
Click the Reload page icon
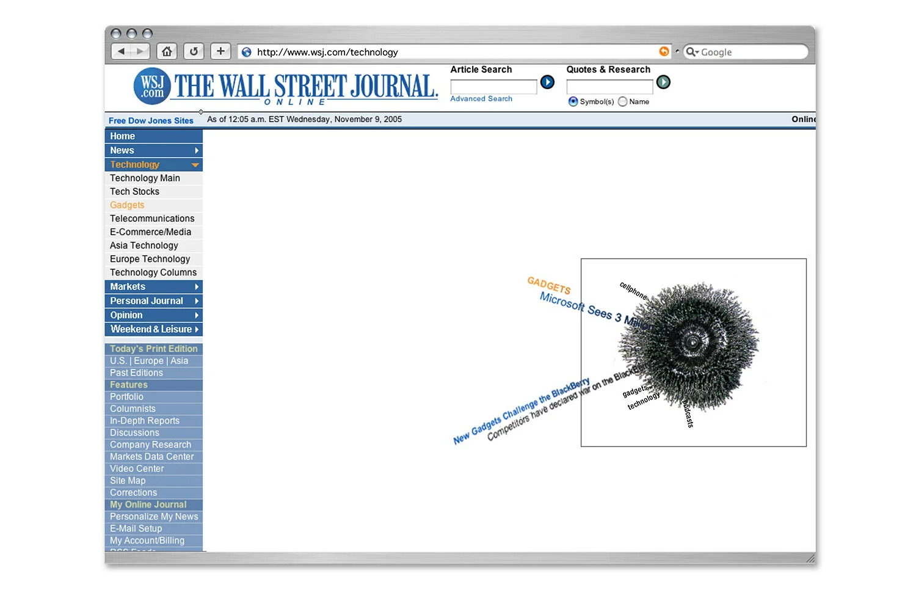point(194,51)
